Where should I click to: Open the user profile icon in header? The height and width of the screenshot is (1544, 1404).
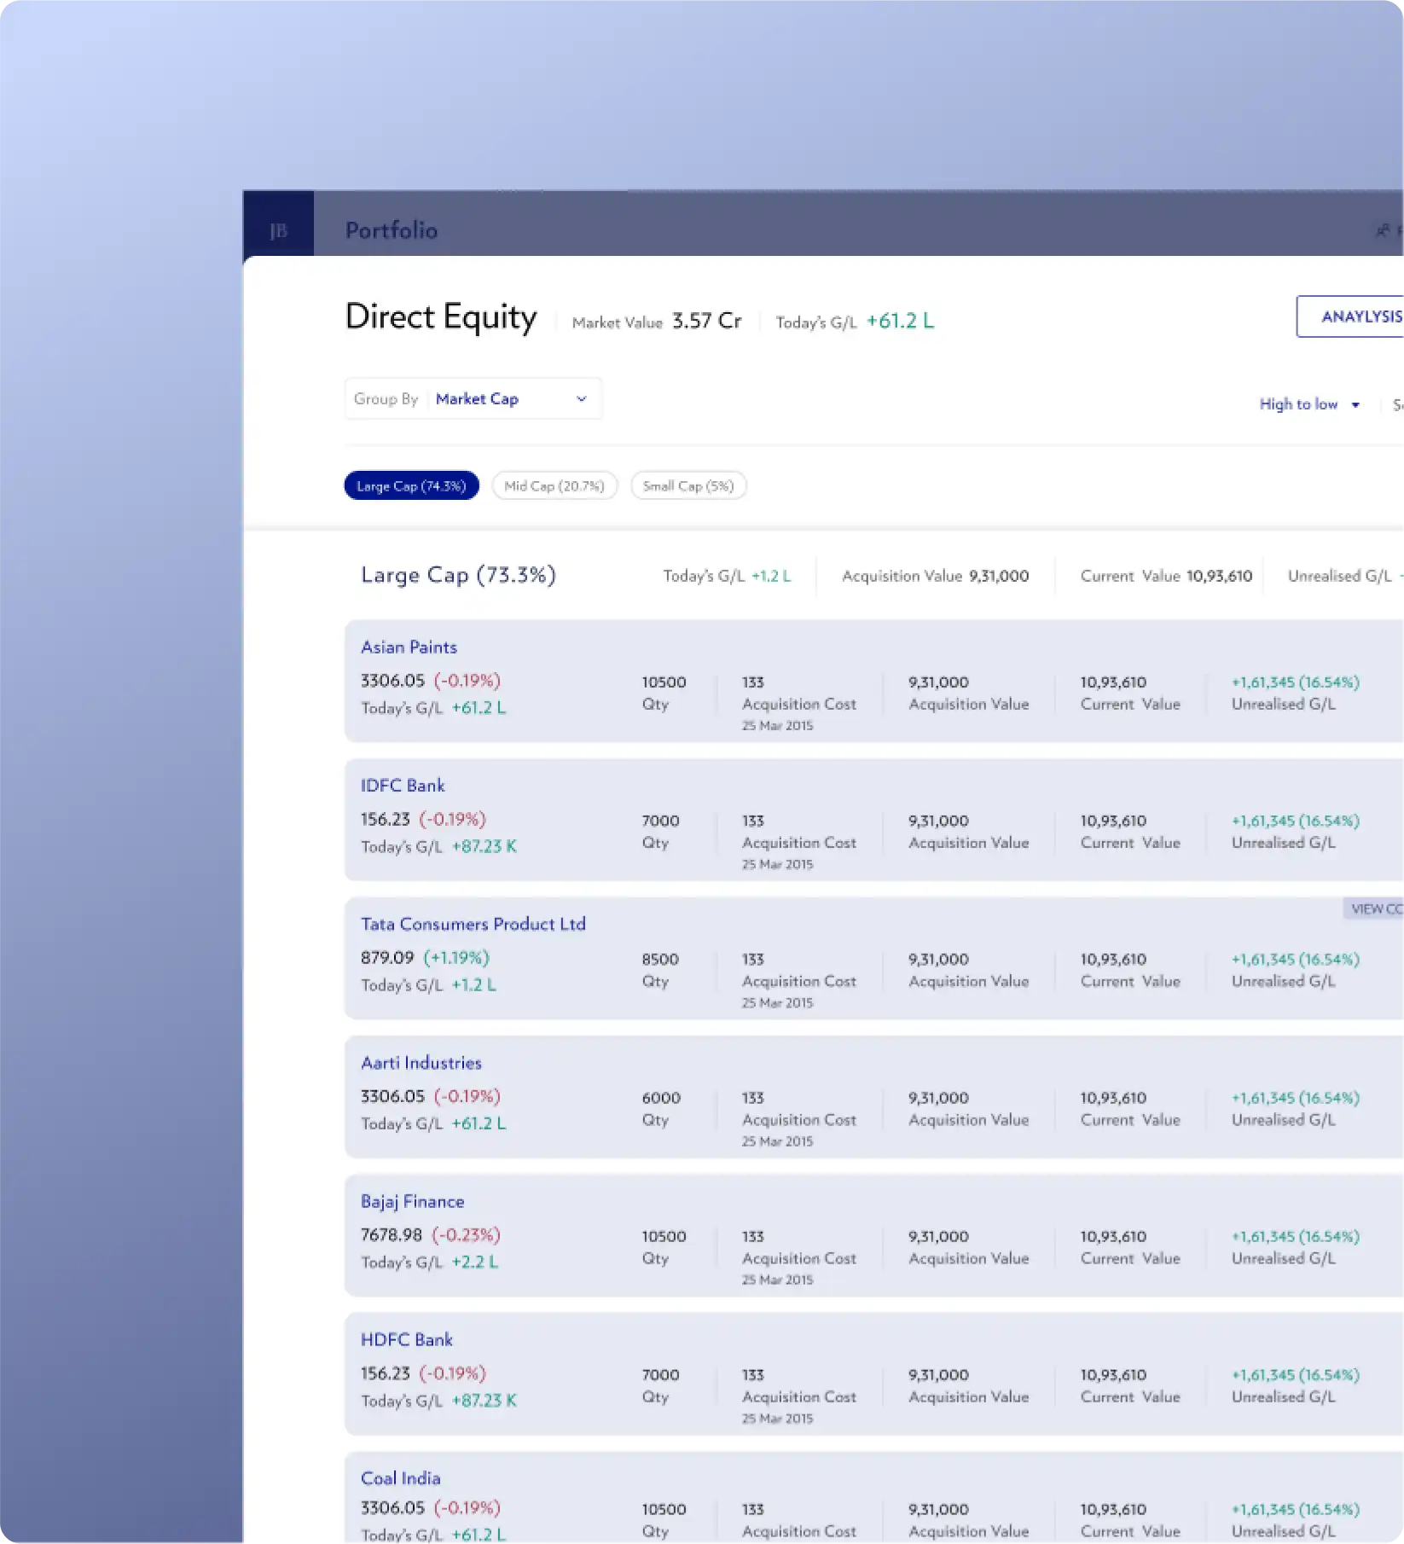1383,230
